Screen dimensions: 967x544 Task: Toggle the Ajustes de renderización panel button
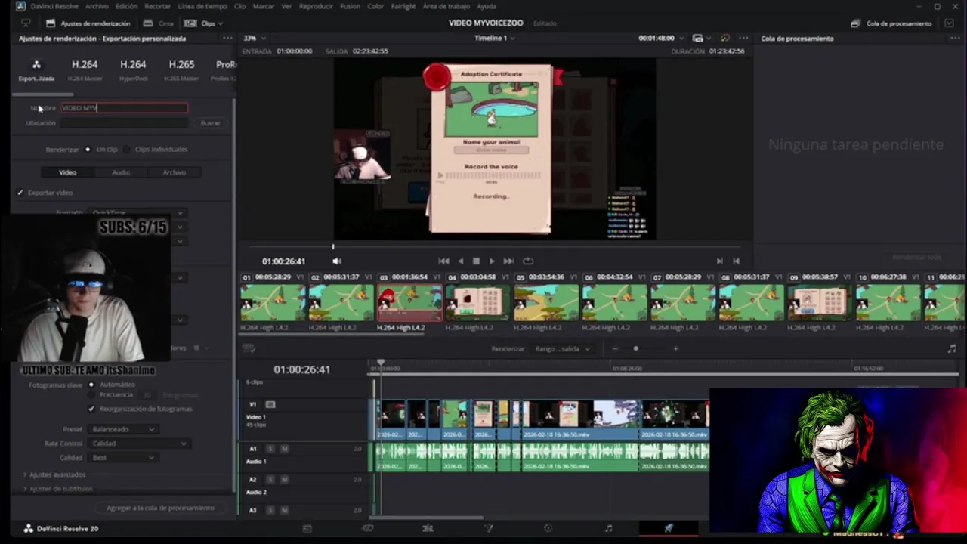click(x=88, y=23)
